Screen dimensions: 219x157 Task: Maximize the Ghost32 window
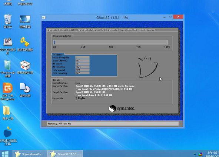point(170,17)
